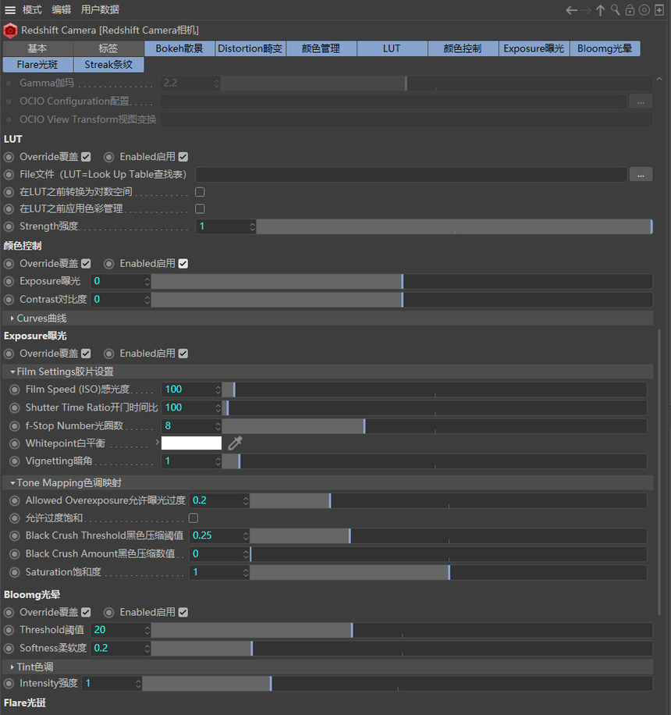Click the Exposure曝光 slider in 颜色控制 section
Image resolution: width=671 pixels, height=715 pixels.
coord(402,281)
